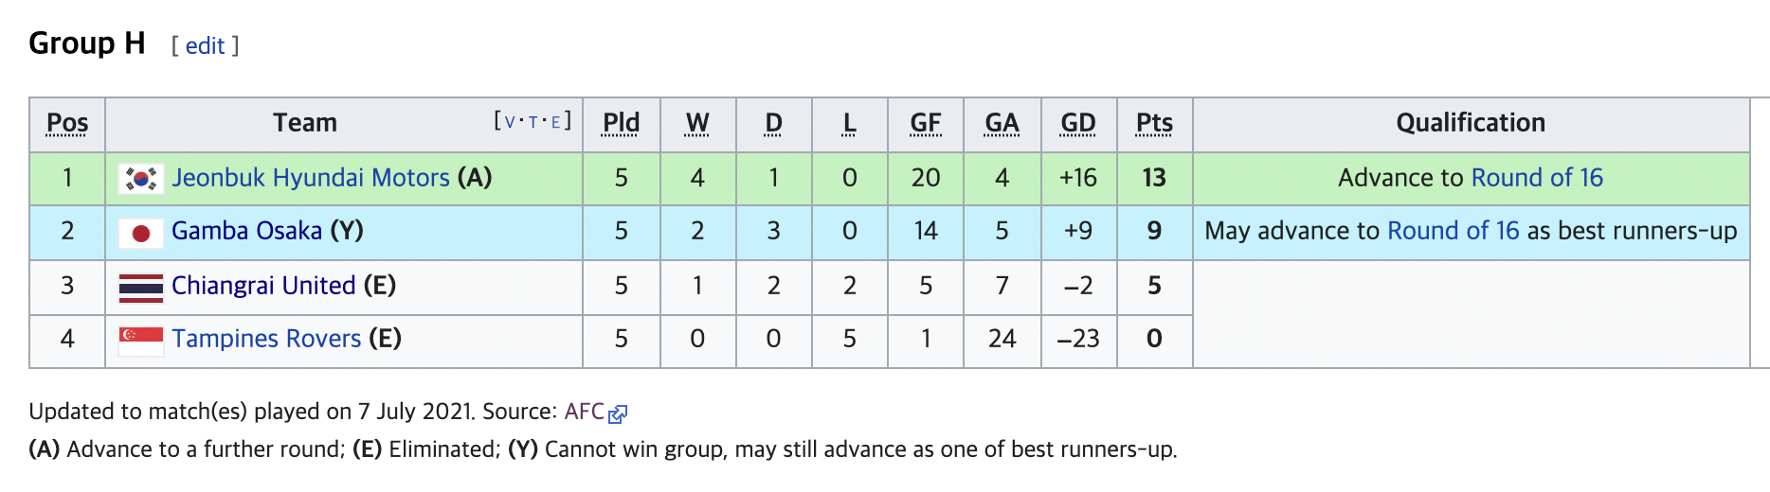Click the Pos column header abbreviation
This screenshot has height=492, width=1770.
(67, 123)
